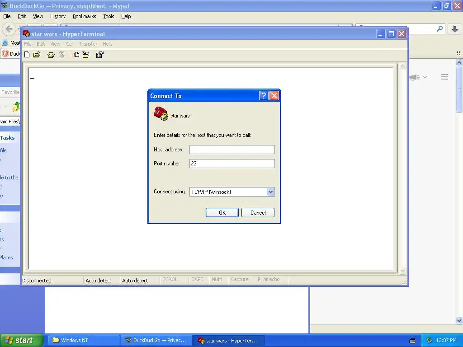Click the Mypal raccoon title bar icon

click(x=4, y=5)
